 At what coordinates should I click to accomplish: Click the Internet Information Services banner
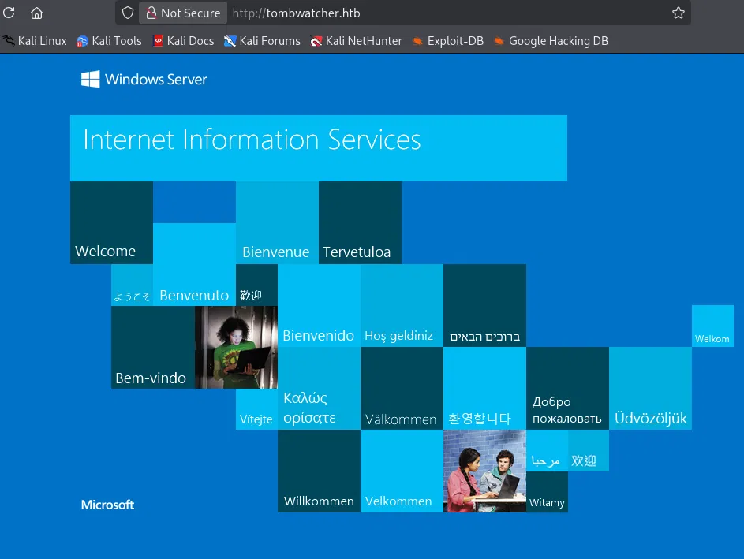pos(319,148)
